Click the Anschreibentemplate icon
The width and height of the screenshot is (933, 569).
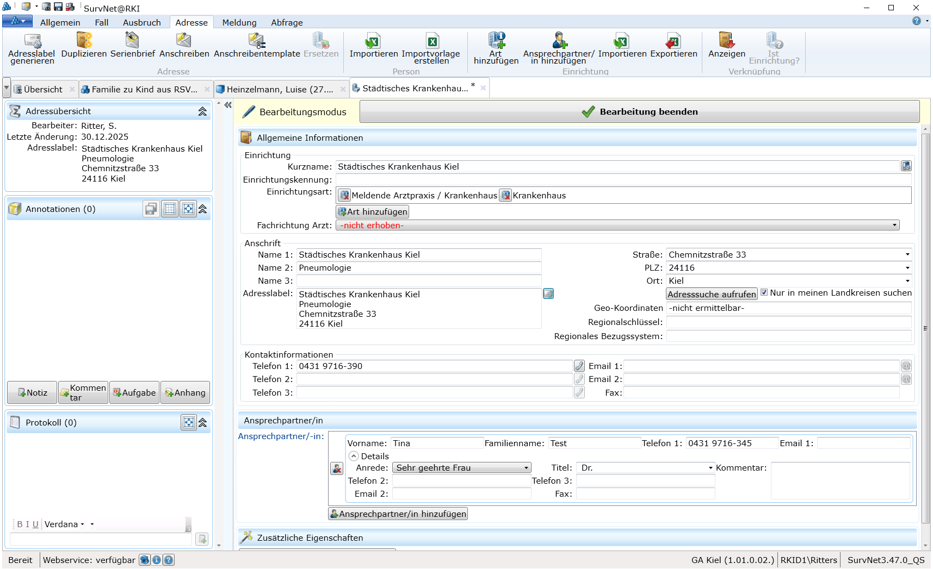point(256,41)
